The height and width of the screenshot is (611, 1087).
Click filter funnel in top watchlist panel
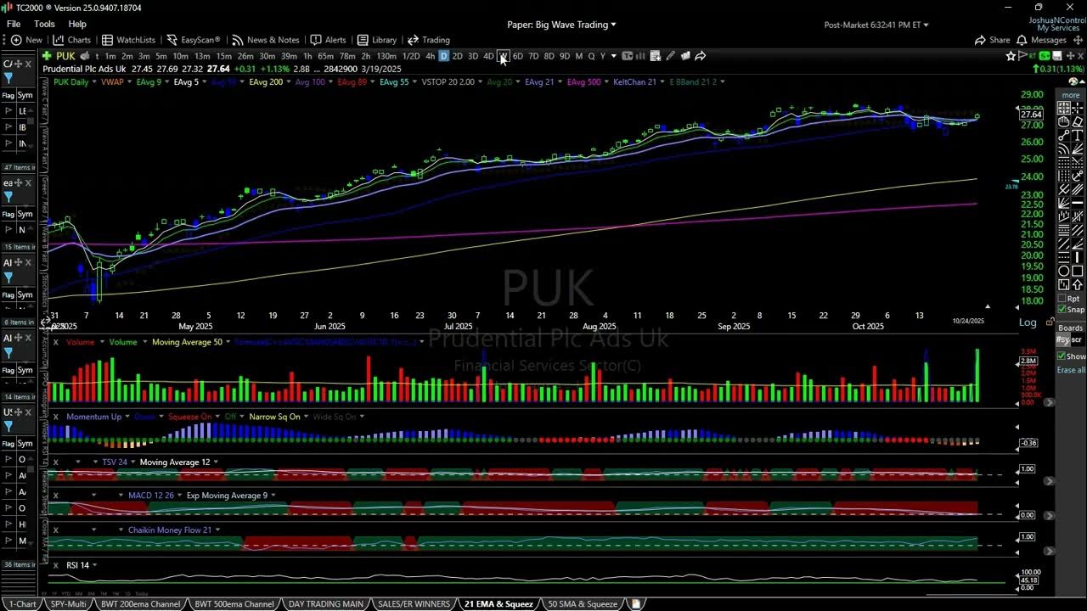[8, 78]
